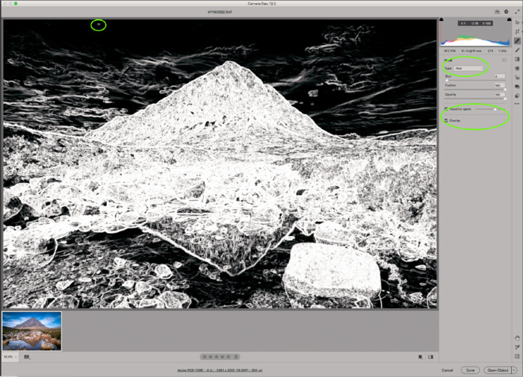The image size is (523, 377).
Task: Uncheck the Overlay checkbox
Action: tap(447, 120)
